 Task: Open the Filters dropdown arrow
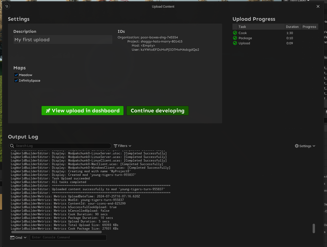[130, 146]
